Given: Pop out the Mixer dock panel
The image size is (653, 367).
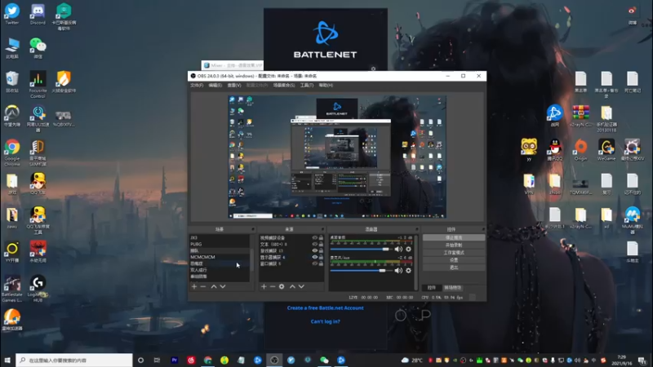Looking at the screenshot, I should click(x=416, y=229).
